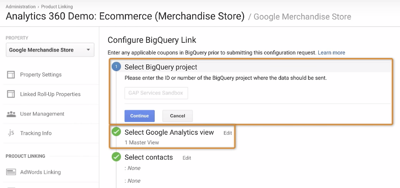Screen dimensions: 400x188
Task: Open Tracking Info menu item
Action: click(36, 133)
